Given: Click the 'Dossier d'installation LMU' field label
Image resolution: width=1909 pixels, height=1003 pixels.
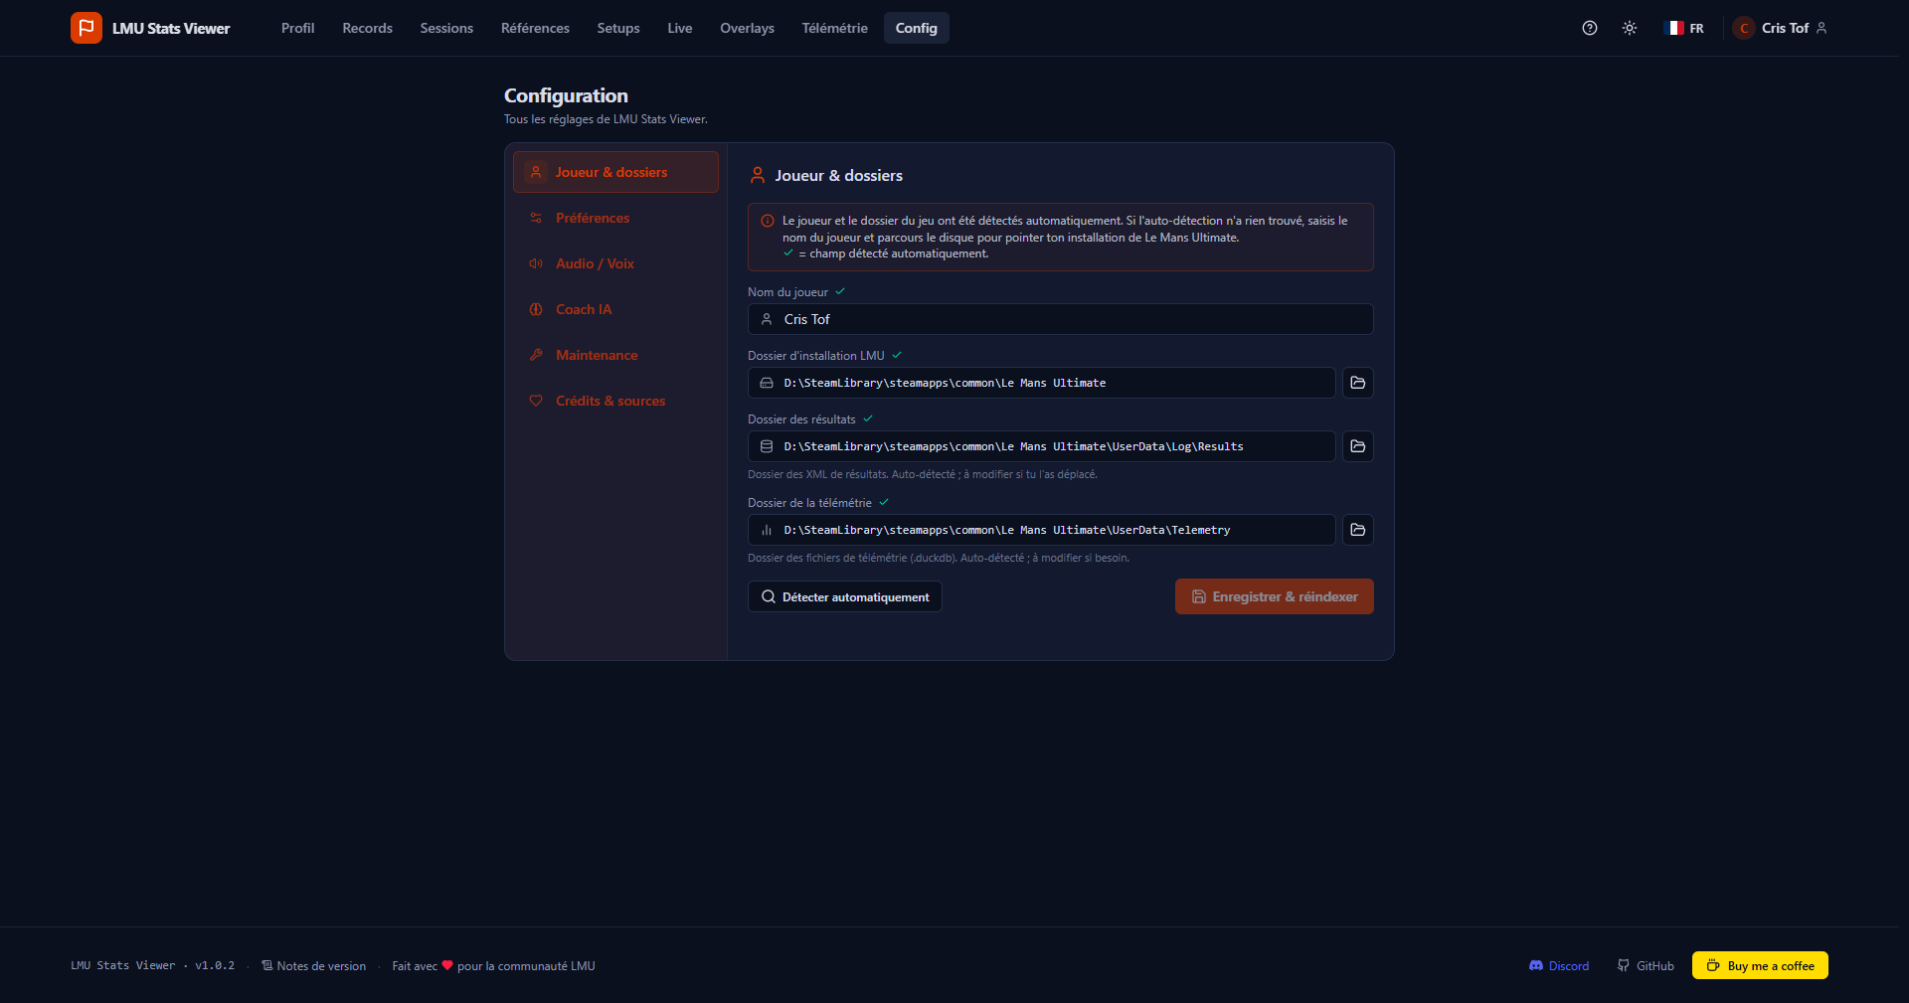Looking at the screenshot, I should point(816,356).
